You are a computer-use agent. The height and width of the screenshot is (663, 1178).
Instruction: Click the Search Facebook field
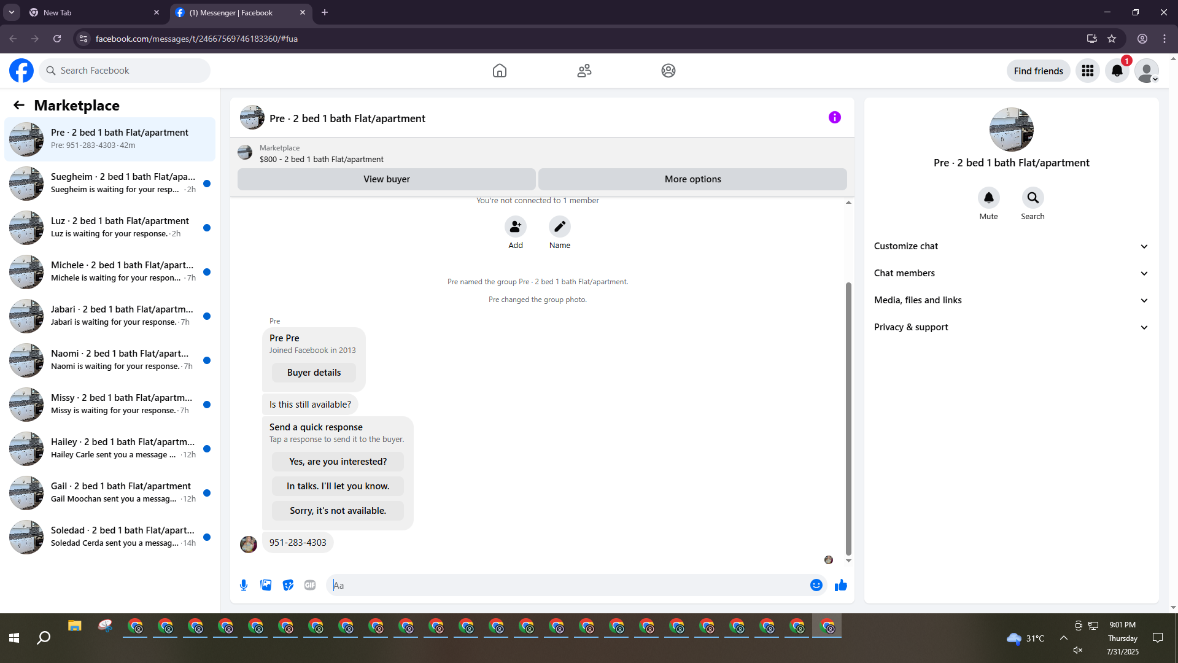click(125, 71)
